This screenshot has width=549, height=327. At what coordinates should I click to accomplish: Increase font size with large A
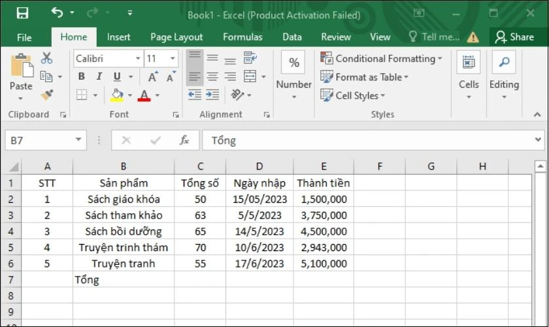click(153, 77)
